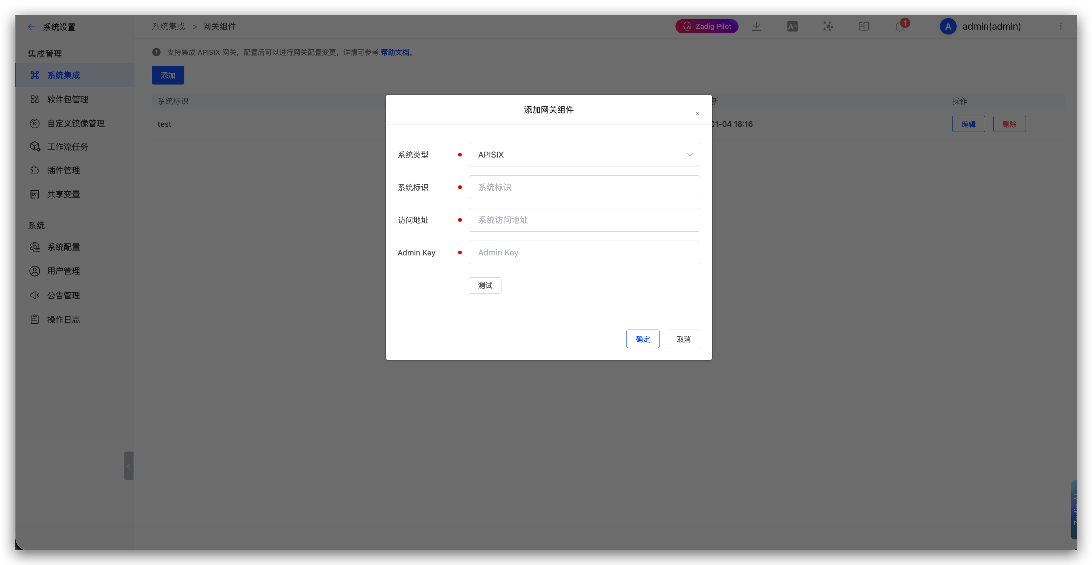Close the 添加网关组件 dialog with X
The image size is (1092, 565).
tap(697, 113)
